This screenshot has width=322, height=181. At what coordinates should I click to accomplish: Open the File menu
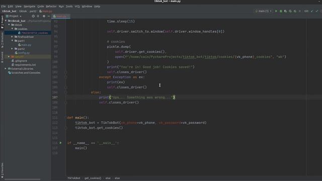(4, 7)
